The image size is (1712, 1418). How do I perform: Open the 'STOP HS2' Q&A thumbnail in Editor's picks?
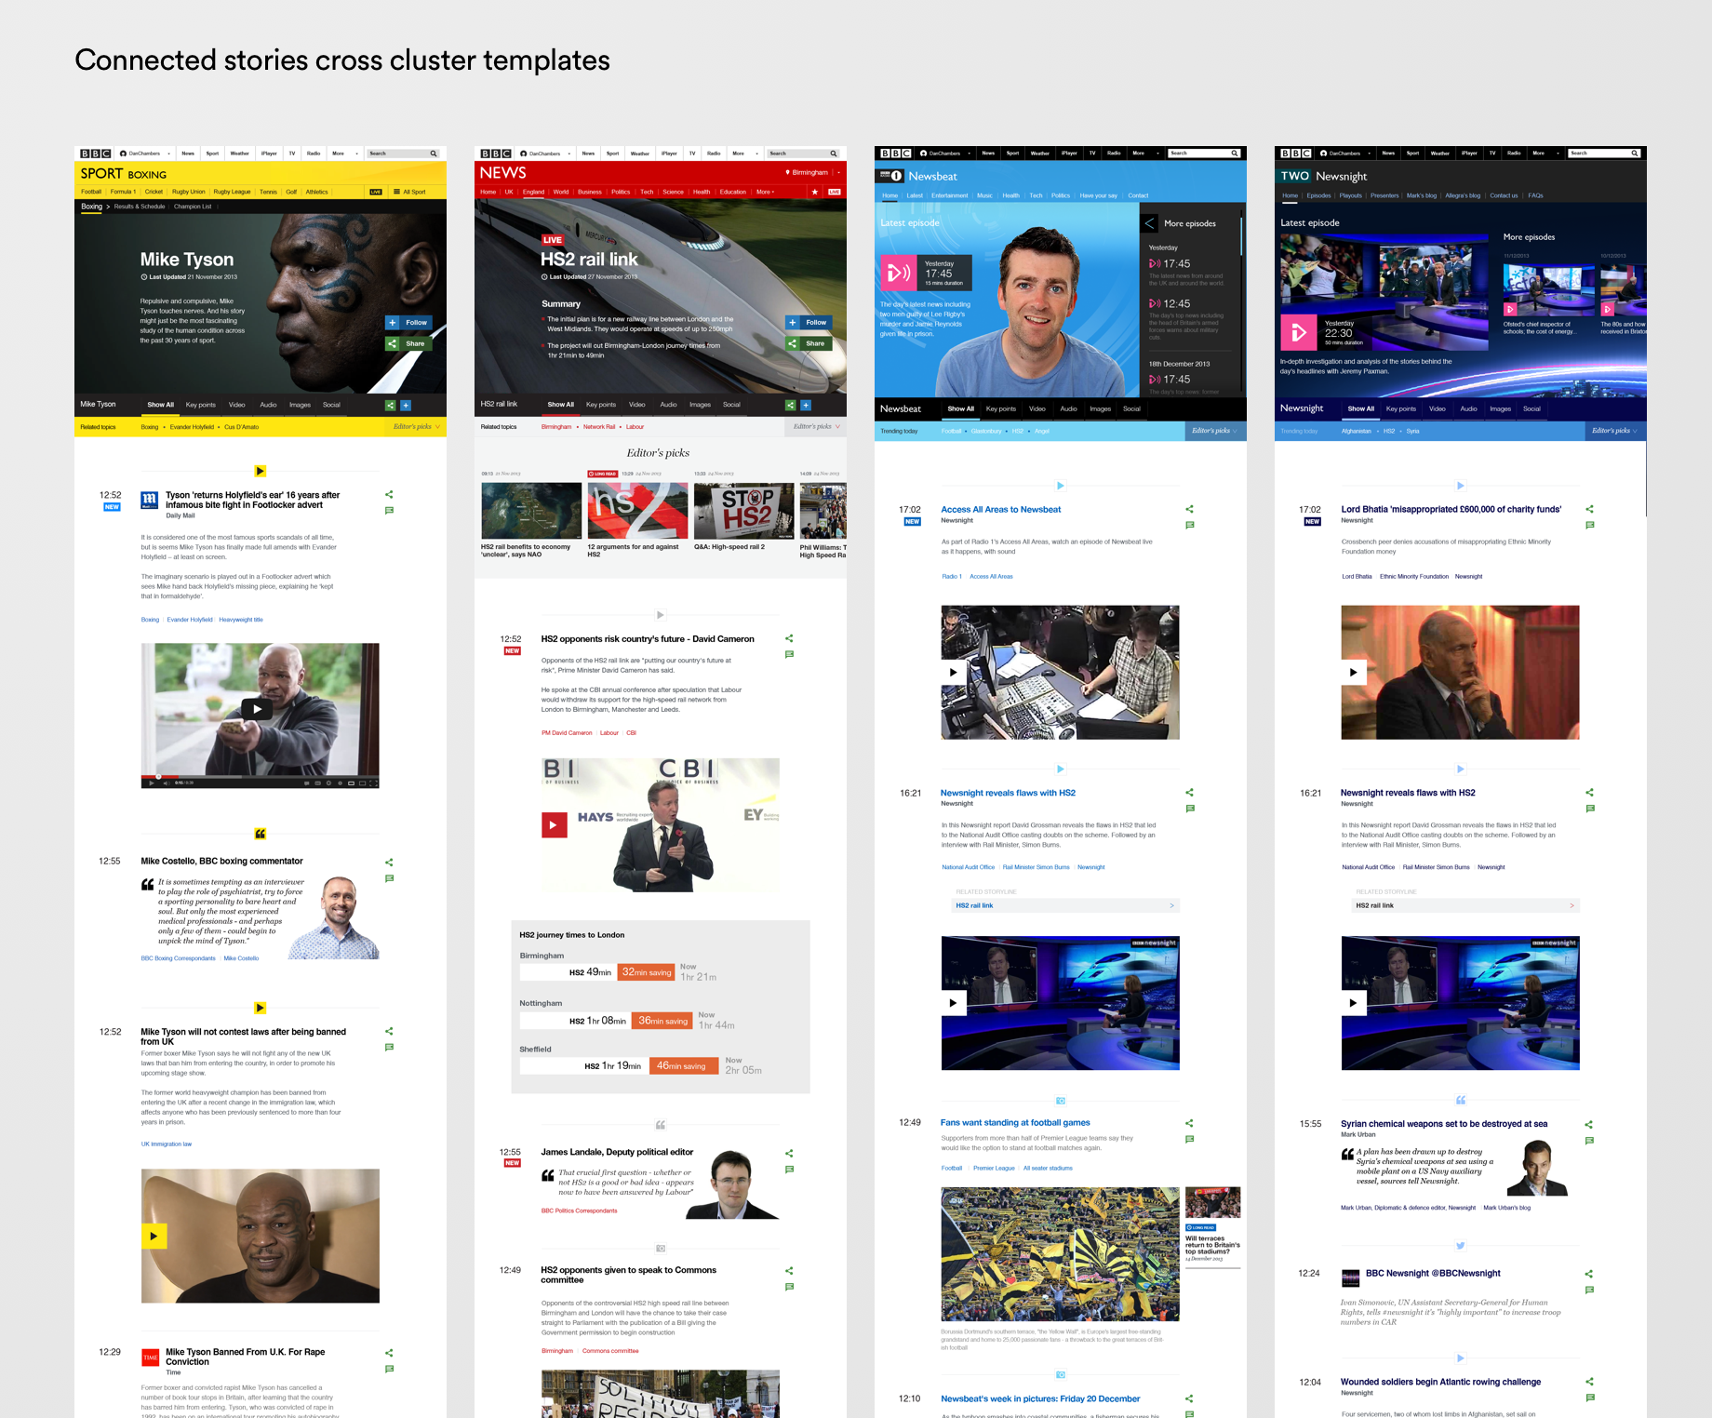[x=744, y=511]
